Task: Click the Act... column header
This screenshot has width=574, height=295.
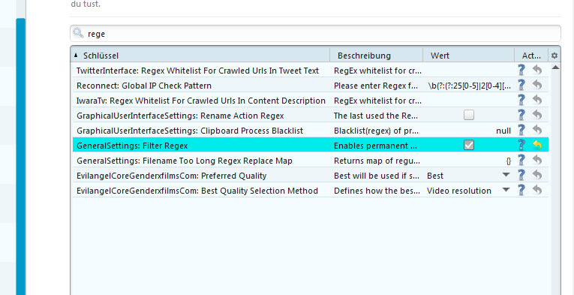Action: pos(531,56)
